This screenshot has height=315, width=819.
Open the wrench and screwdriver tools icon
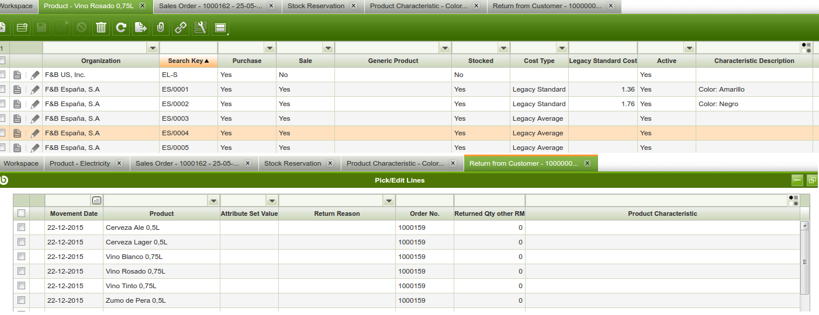click(201, 27)
